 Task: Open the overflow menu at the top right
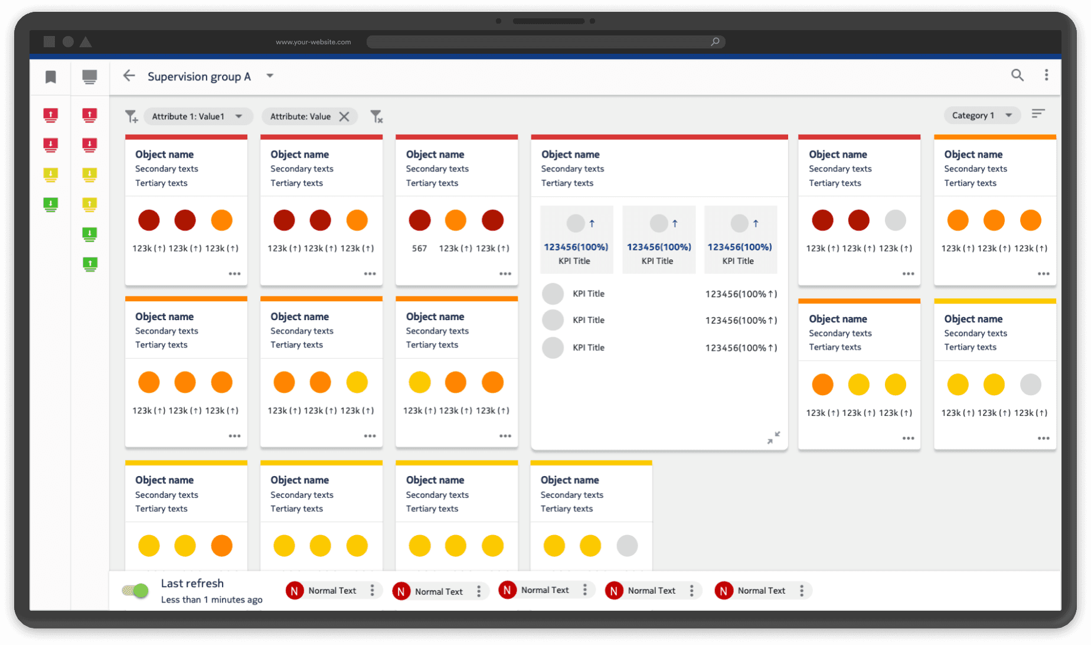tap(1047, 76)
